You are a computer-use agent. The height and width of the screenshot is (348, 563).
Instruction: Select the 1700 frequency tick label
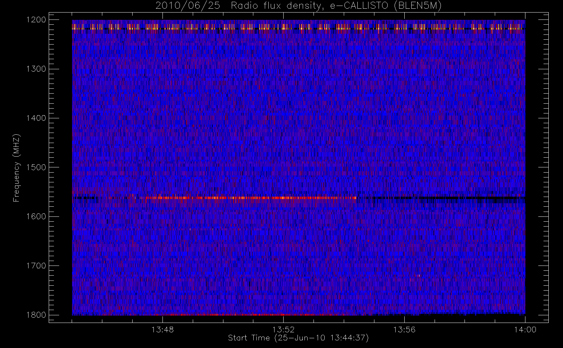coord(36,266)
